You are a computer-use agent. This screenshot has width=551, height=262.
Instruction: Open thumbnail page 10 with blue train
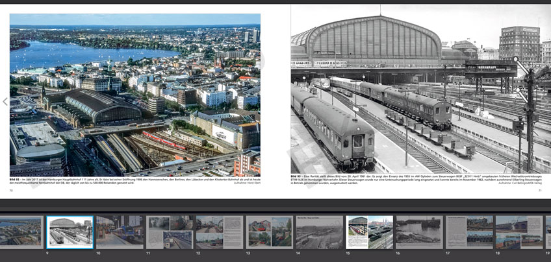[120, 232]
